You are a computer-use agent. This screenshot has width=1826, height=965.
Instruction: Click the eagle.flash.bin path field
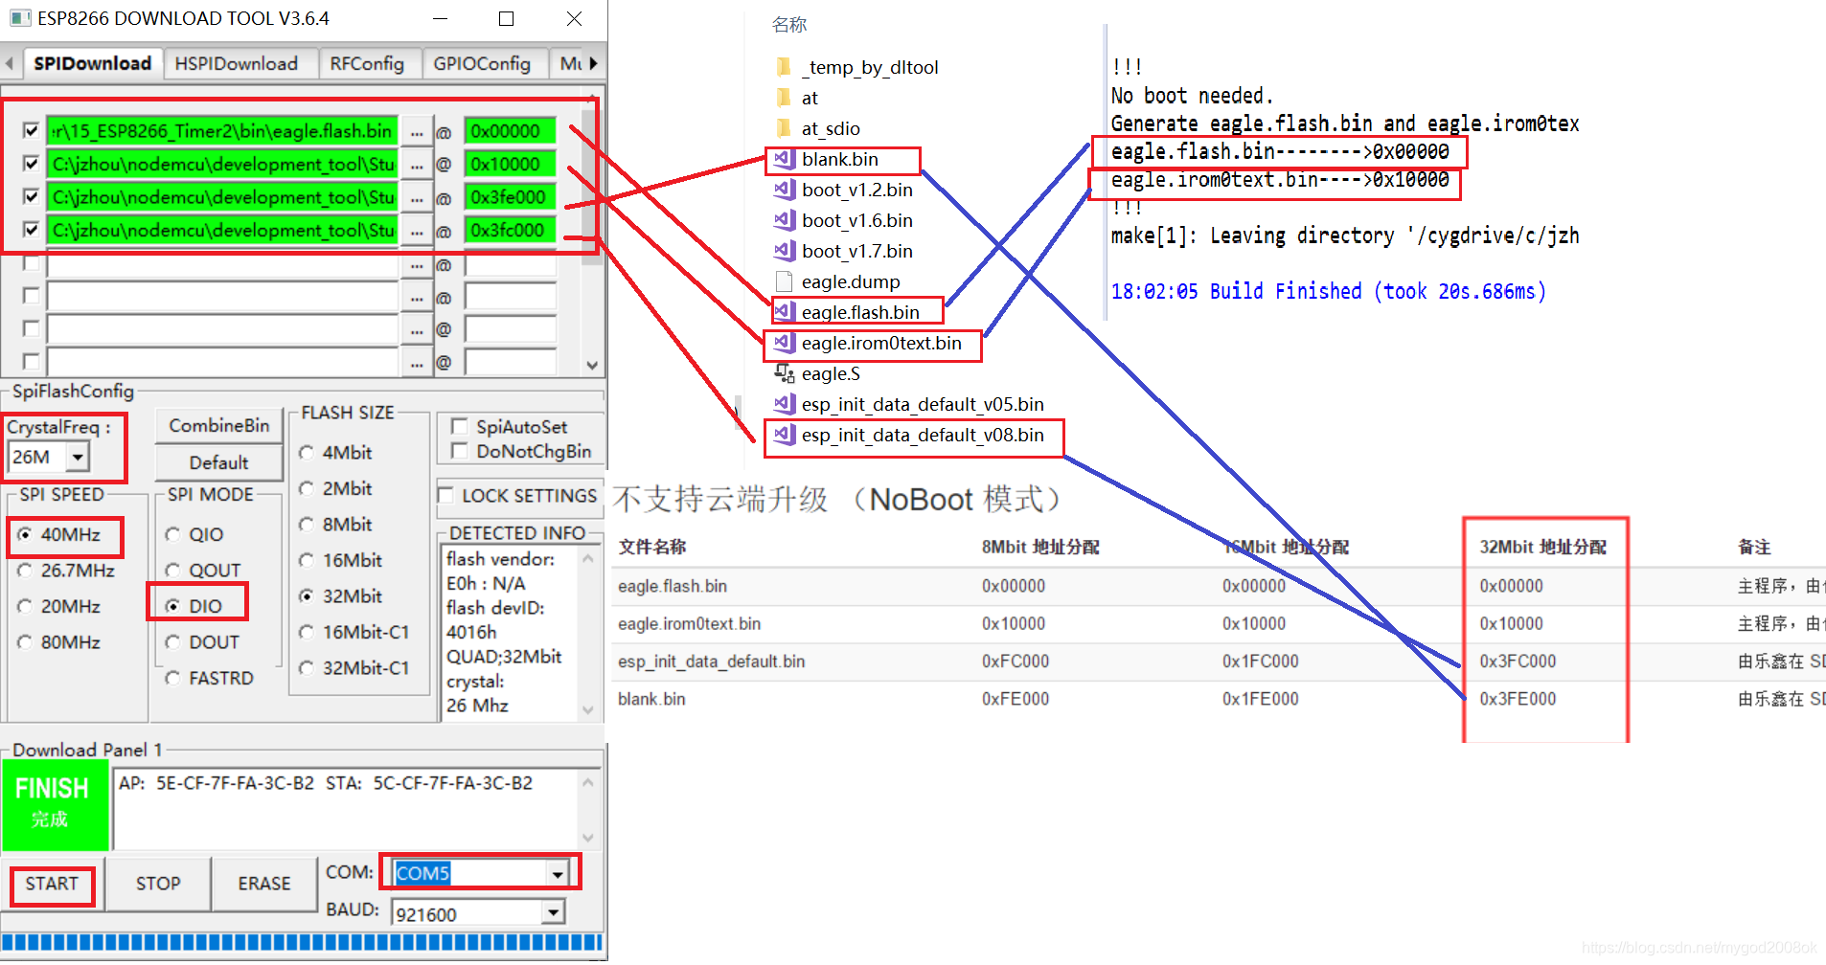tap(222, 131)
